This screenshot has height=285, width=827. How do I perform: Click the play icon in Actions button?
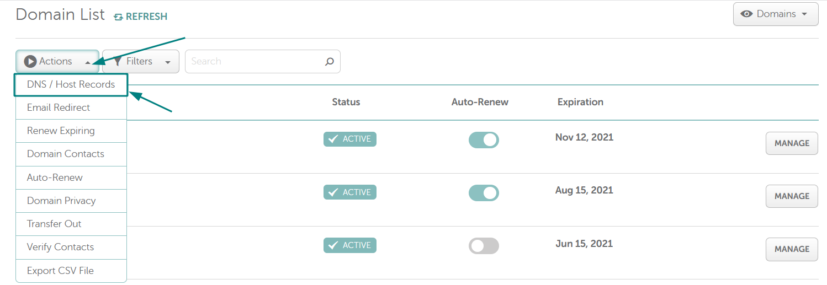click(x=30, y=61)
